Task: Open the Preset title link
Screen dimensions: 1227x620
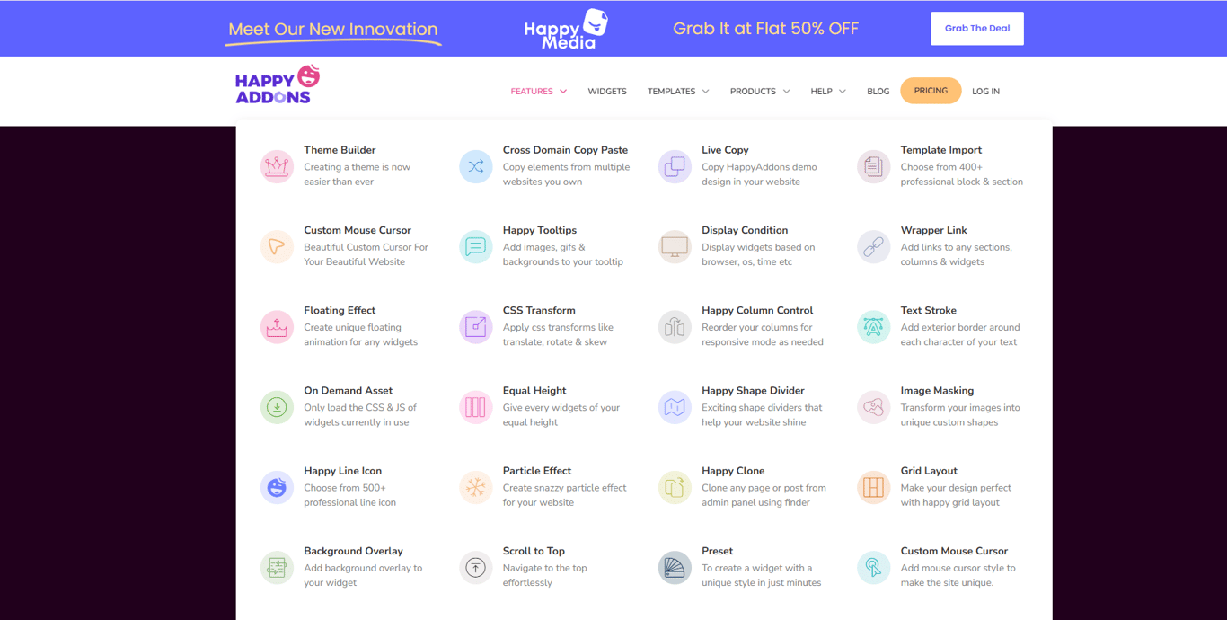Action: click(x=718, y=551)
